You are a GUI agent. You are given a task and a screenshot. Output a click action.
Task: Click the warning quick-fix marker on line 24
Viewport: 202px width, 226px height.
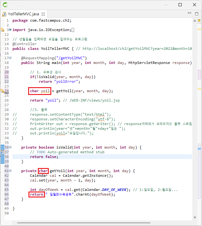(x=3, y=91)
